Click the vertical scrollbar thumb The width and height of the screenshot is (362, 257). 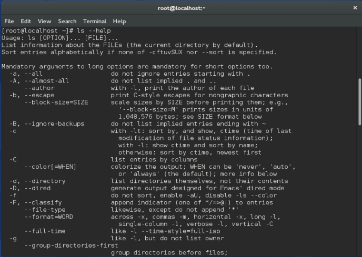click(x=359, y=102)
